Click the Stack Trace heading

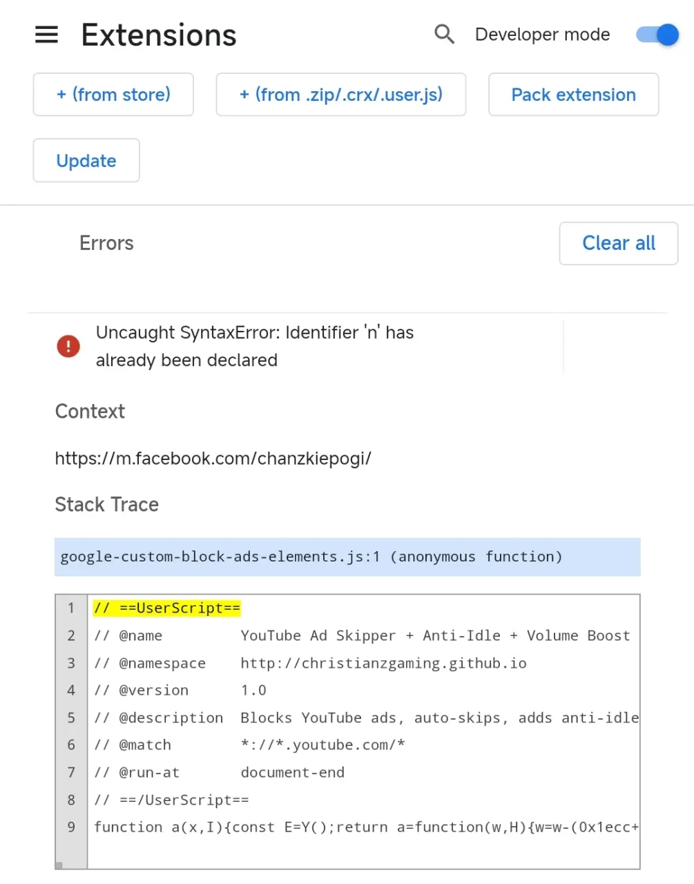click(x=107, y=505)
